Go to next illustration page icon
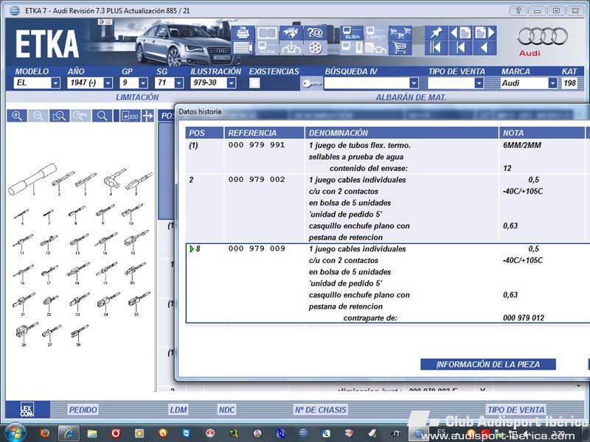Image resolution: width=590 pixels, height=442 pixels. pos(485,33)
